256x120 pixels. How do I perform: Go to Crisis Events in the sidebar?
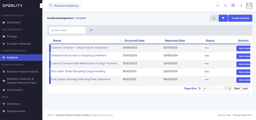click(15, 90)
